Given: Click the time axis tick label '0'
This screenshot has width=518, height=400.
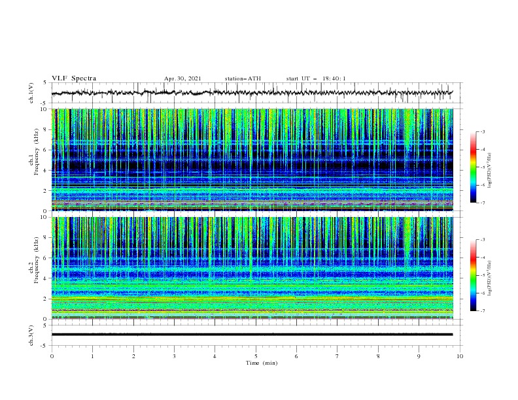Looking at the screenshot, I should pyautogui.click(x=52, y=356).
